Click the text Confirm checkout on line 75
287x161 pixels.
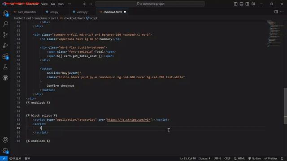[x=61, y=85]
